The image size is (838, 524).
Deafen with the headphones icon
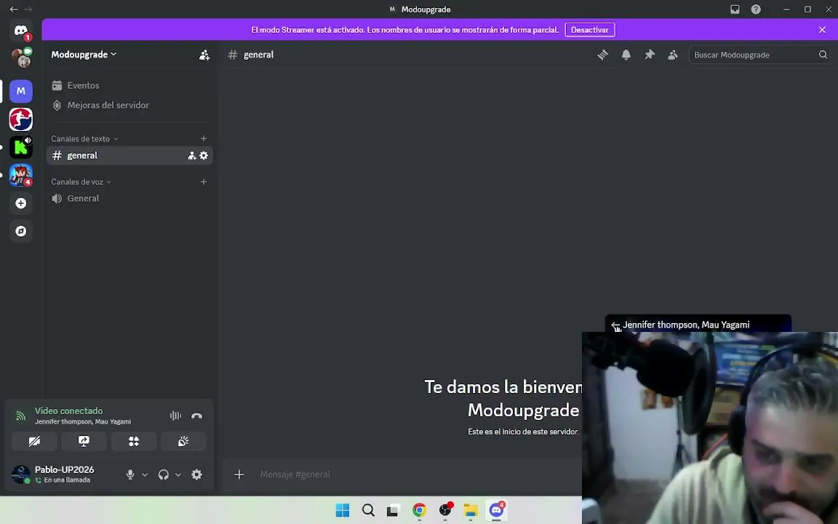(164, 475)
